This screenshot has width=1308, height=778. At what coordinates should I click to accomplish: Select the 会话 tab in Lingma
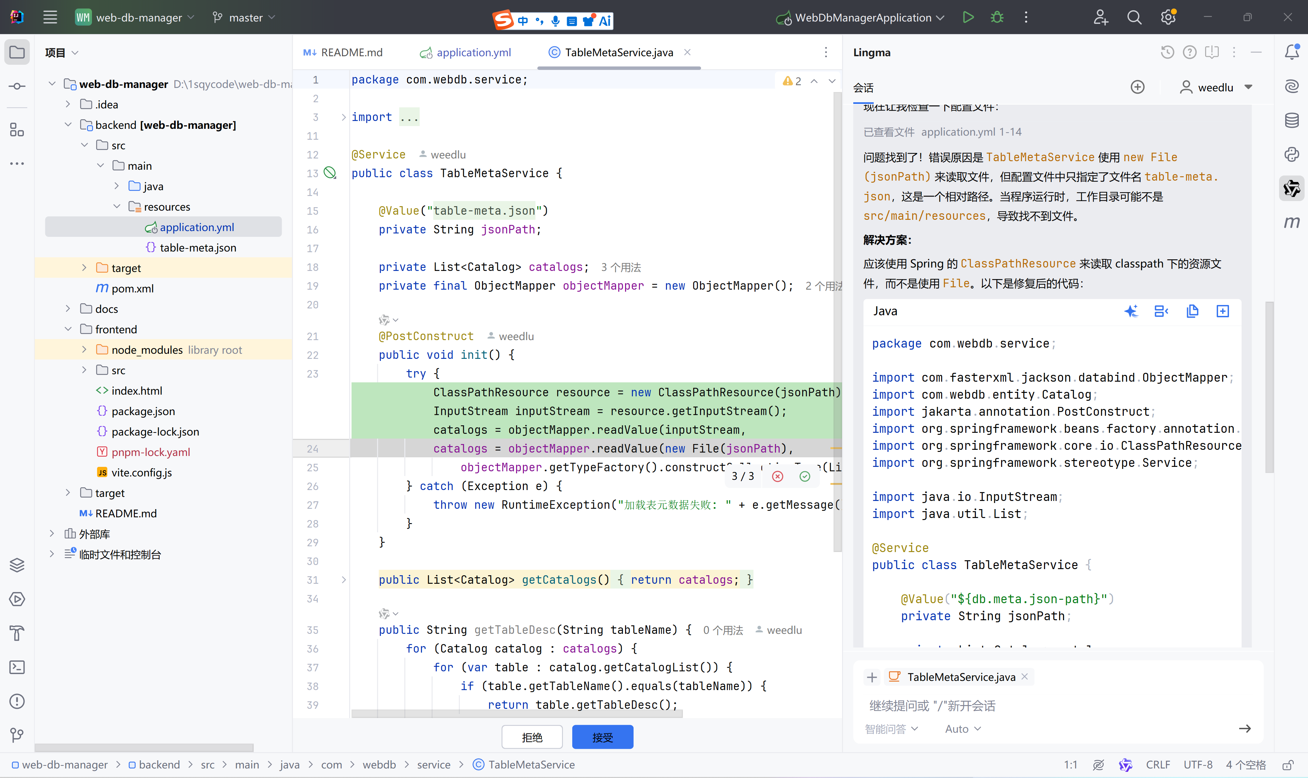click(863, 88)
